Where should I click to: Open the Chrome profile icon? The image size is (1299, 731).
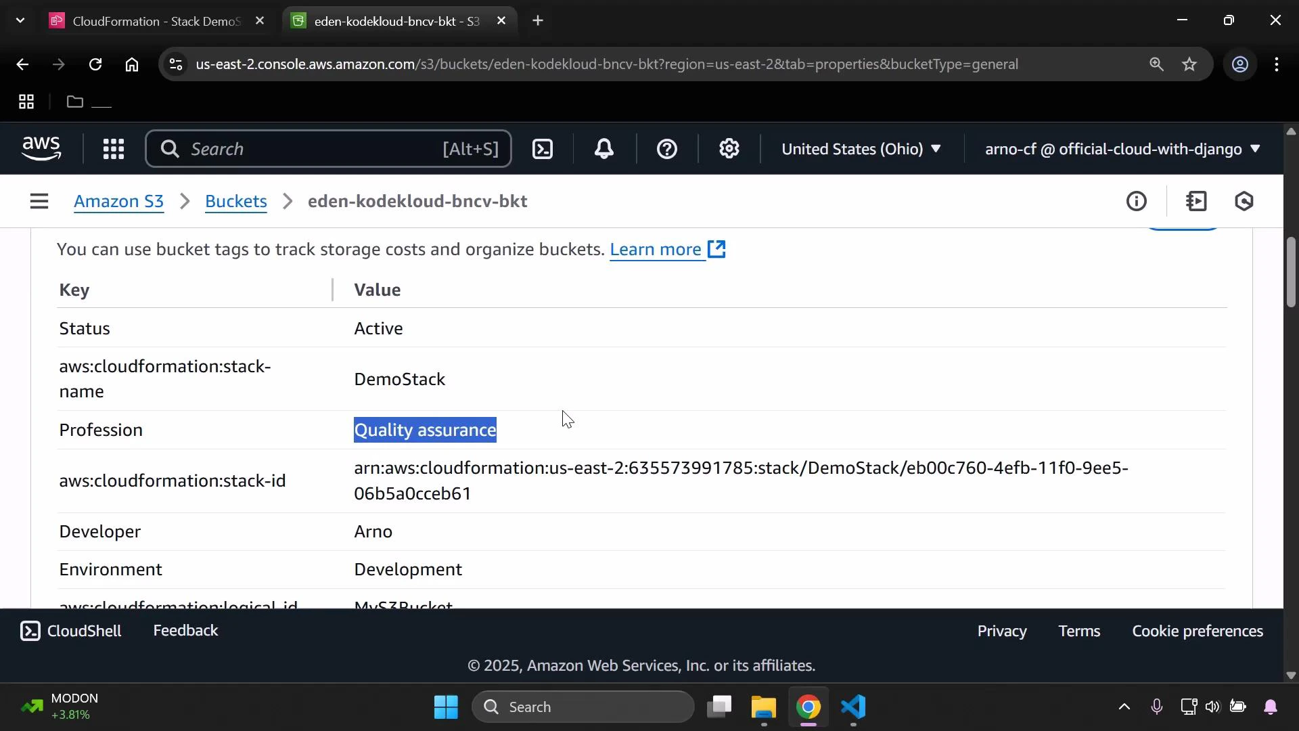(1240, 64)
